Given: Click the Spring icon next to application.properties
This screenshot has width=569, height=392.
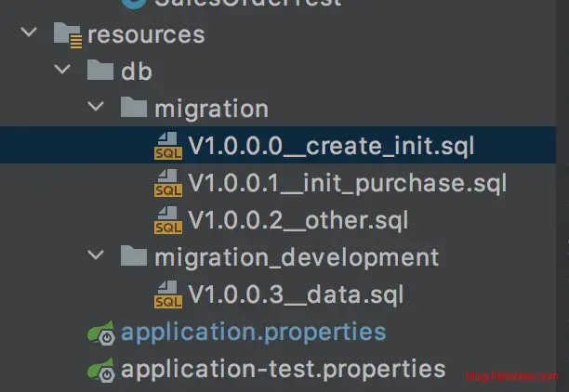Looking at the screenshot, I should [100, 333].
